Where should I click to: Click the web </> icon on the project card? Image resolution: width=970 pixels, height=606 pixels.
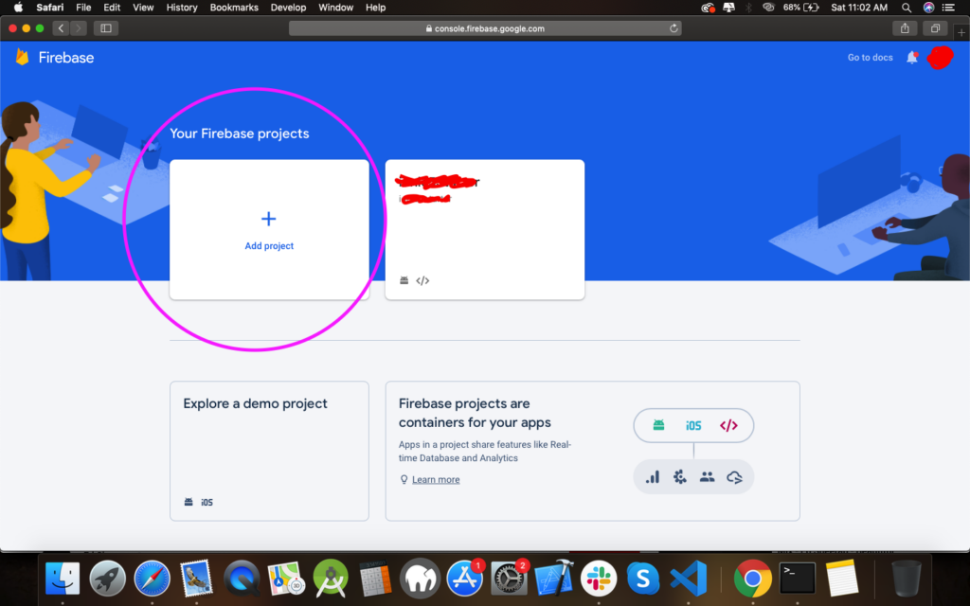pyautogui.click(x=423, y=280)
